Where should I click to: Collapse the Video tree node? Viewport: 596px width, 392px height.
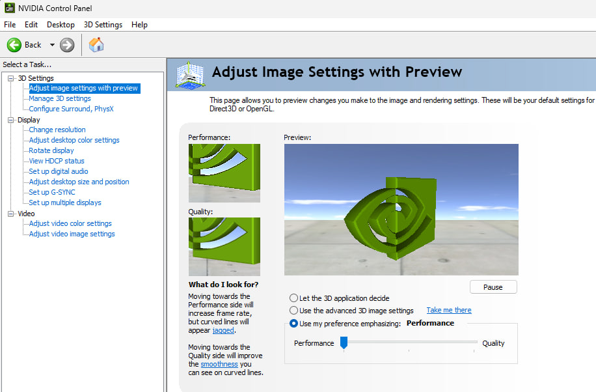(10, 214)
